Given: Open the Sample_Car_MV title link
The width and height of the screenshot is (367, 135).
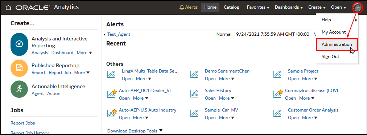Looking at the screenshot, I should point(221,110).
